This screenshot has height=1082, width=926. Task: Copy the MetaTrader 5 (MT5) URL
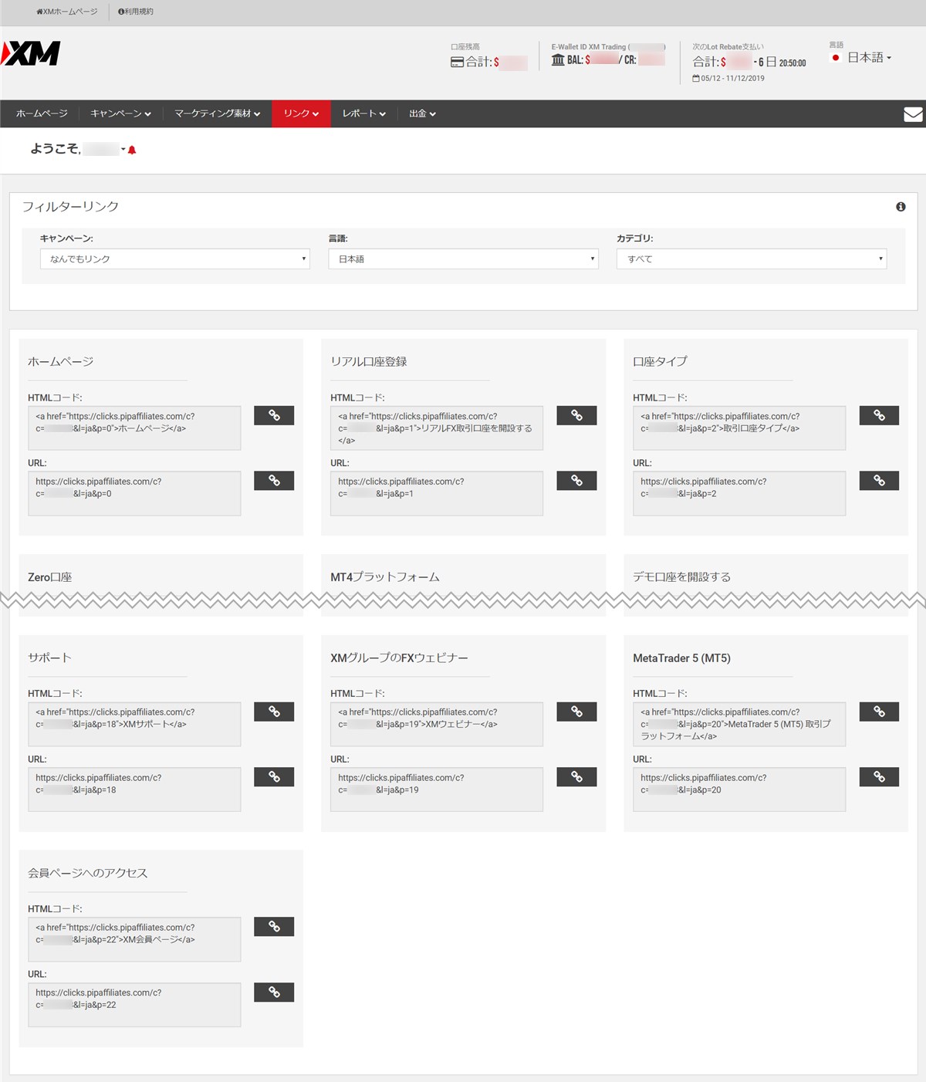879,777
